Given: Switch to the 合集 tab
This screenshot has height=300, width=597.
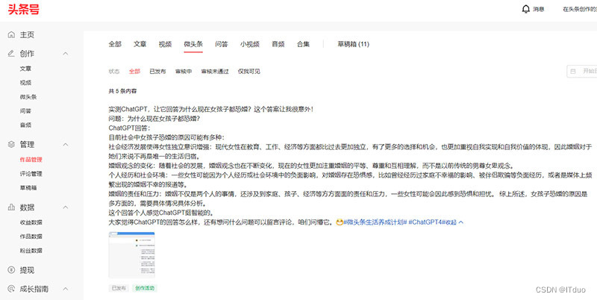Looking at the screenshot, I should pyautogui.click(x=304, y=44).
